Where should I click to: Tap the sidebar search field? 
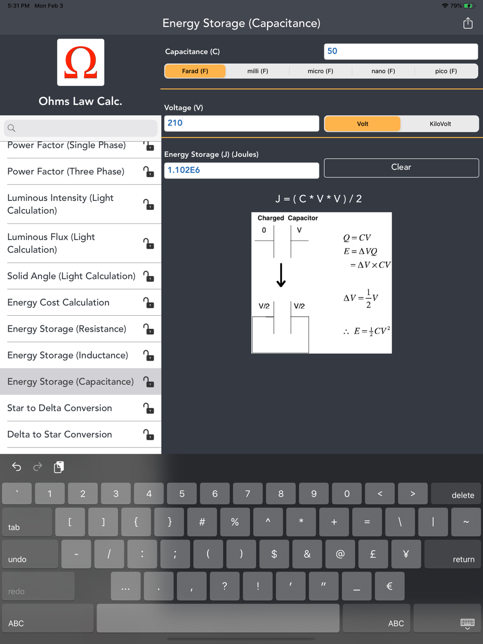point(81,128)
